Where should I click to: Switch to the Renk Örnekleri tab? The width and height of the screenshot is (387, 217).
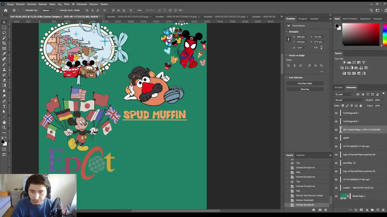(350, 19)
